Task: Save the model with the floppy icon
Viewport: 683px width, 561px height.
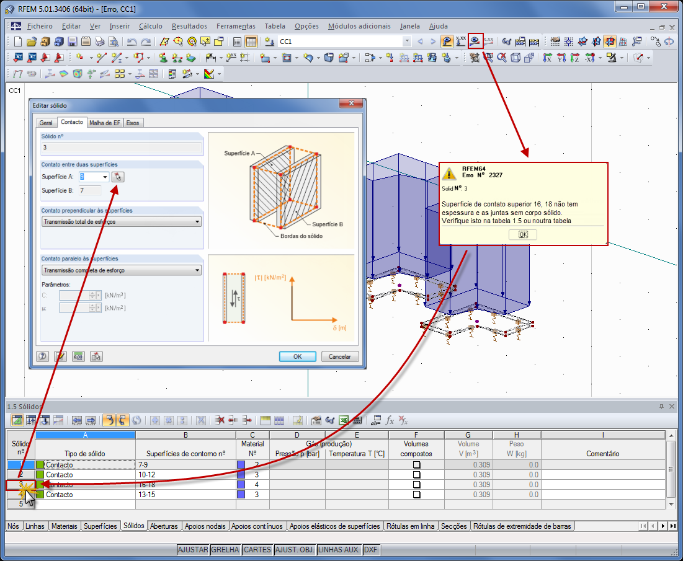Action: coord(73,42)
